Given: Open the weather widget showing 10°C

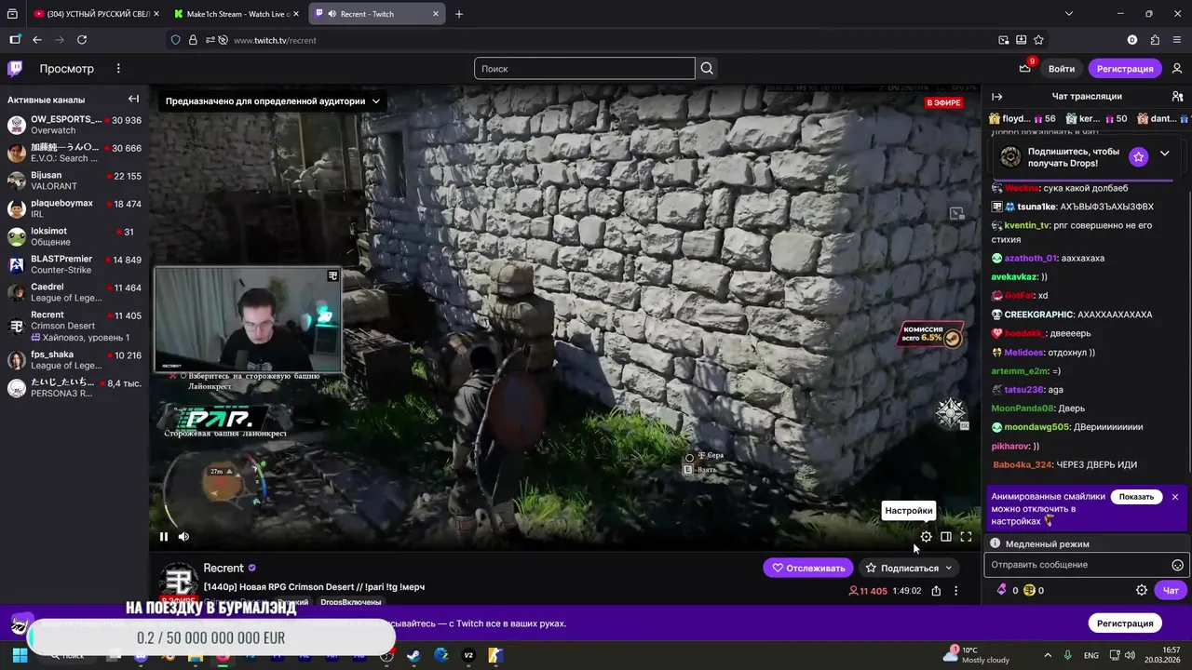Looking at the screenshot, I should pos(976,655).
